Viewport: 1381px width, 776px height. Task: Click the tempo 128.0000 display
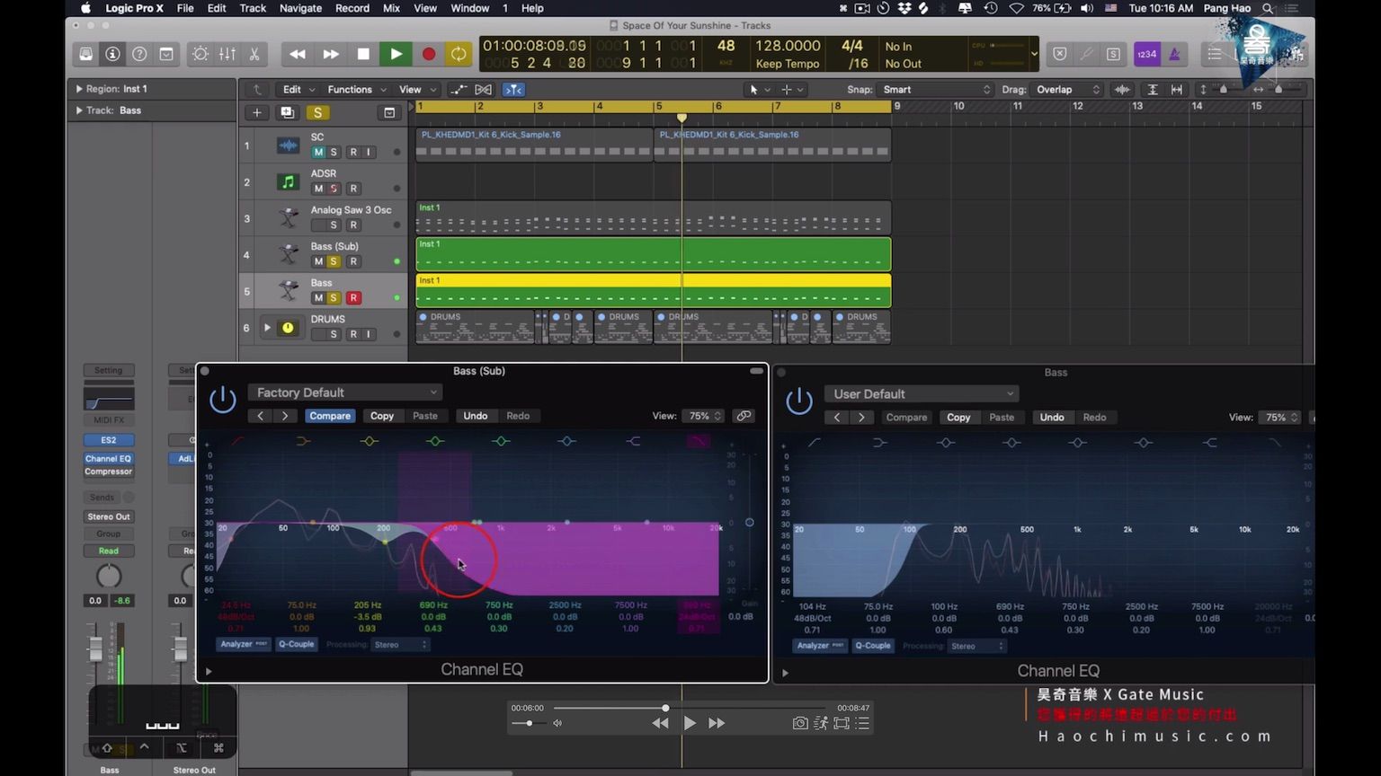(x=788, y=46)
